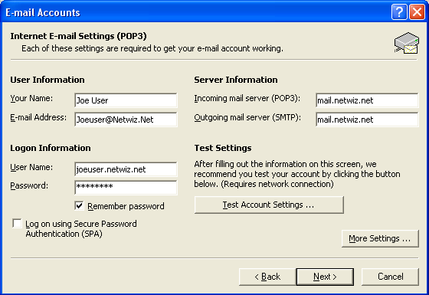Click the "Incoming mail server (POP3):" label
Viewport: 429px width, 295px height.
tap(247, 98)
